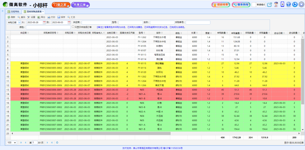The width and height of the screenshot is (305, 150).
Task: Click the user avatar icon
Action: (x=276, y=5)
